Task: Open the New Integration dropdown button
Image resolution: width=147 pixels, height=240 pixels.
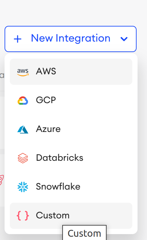Action: [x=70, y=39]
